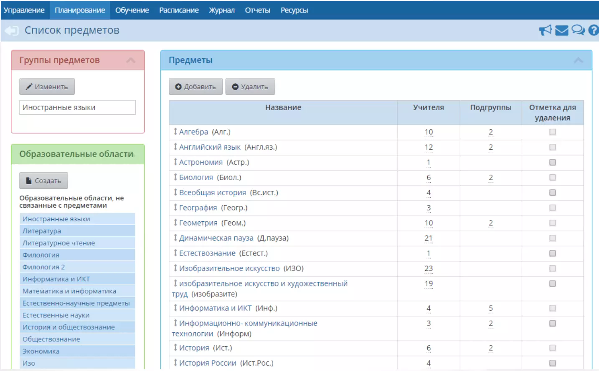Collapse the Предметы panel
Viewport: 599px width, 371px height.
click(x=579, y=60)
